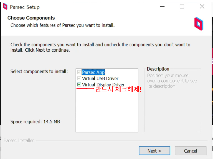The width and height of the screenshot is (213, 159).
Task: Click the Space required: 14.5 MB text
Action: pyautogui.click(x=35, y=121)
